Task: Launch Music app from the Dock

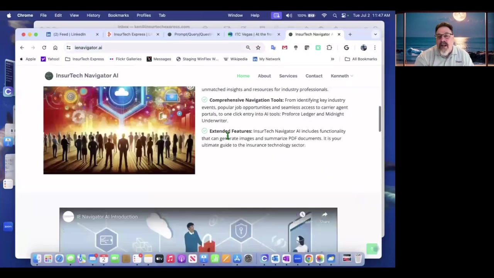Action: (x=170, y=259)
